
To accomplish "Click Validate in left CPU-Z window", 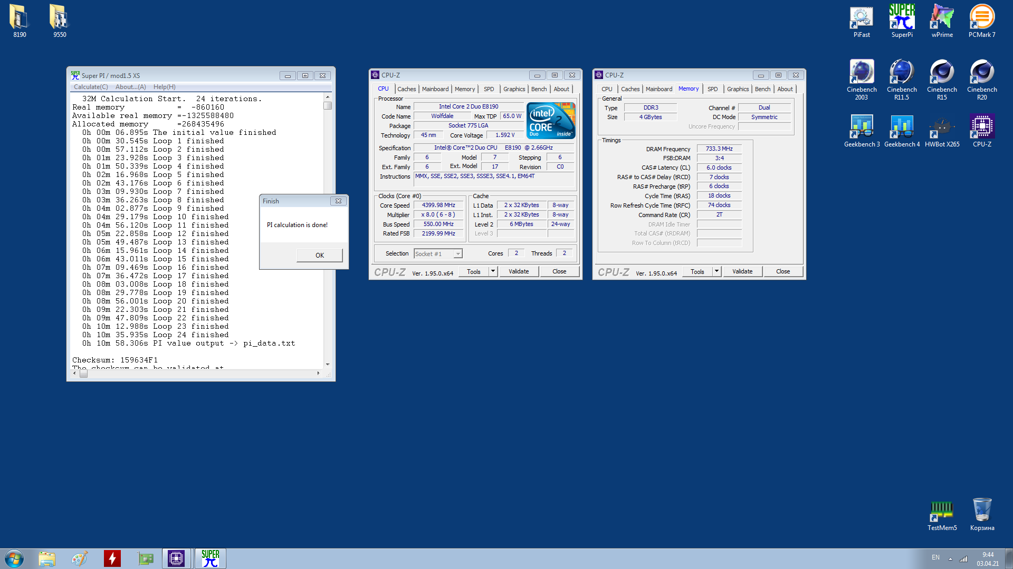I will pyautogui.click(x=519, y=271).
